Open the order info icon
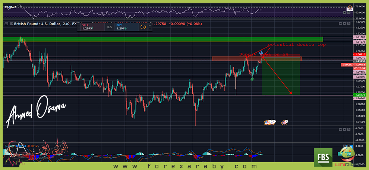The image size is (369, 170). tap(143, 27)
